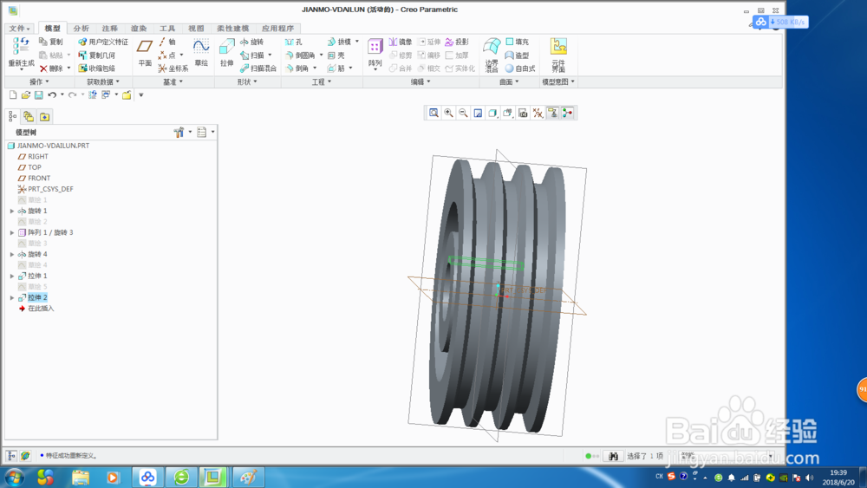This screenshot has width=867, height=488.
Task: Switch to the 应用程序 tab
Action: [x=277, y=29]
